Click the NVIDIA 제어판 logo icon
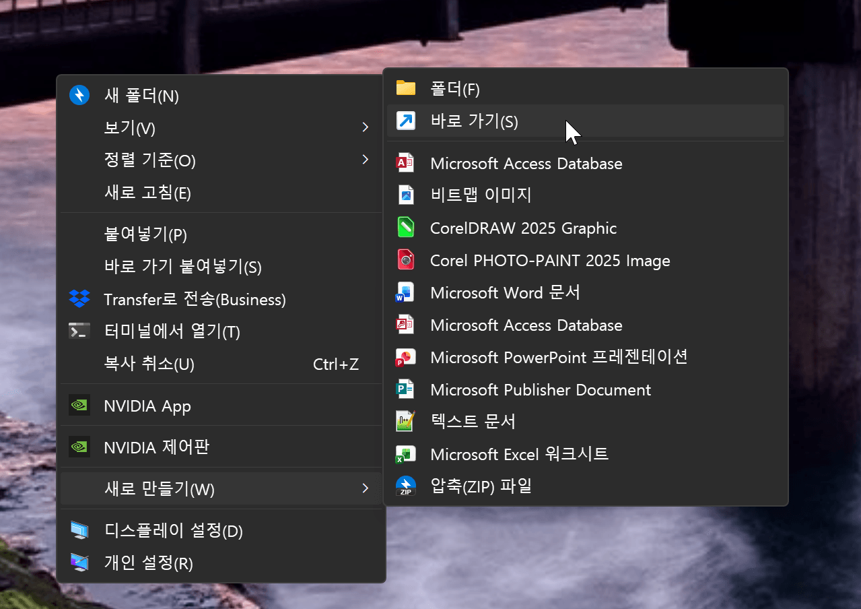The image size is (861, 609). pos(79,447)
